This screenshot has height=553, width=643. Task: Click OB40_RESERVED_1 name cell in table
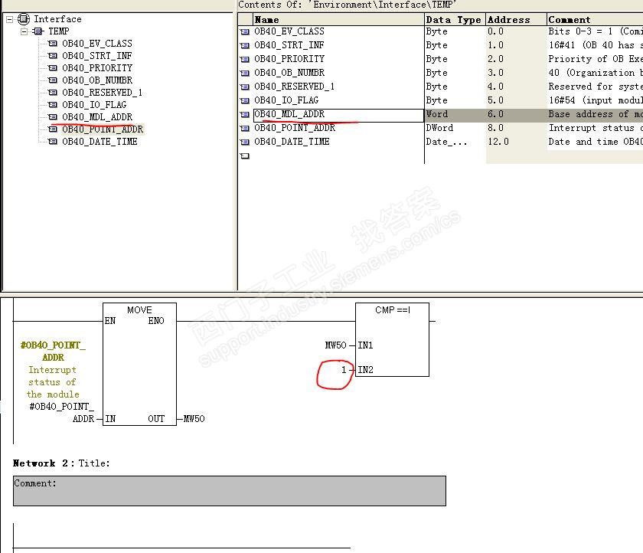coord(338,87)
